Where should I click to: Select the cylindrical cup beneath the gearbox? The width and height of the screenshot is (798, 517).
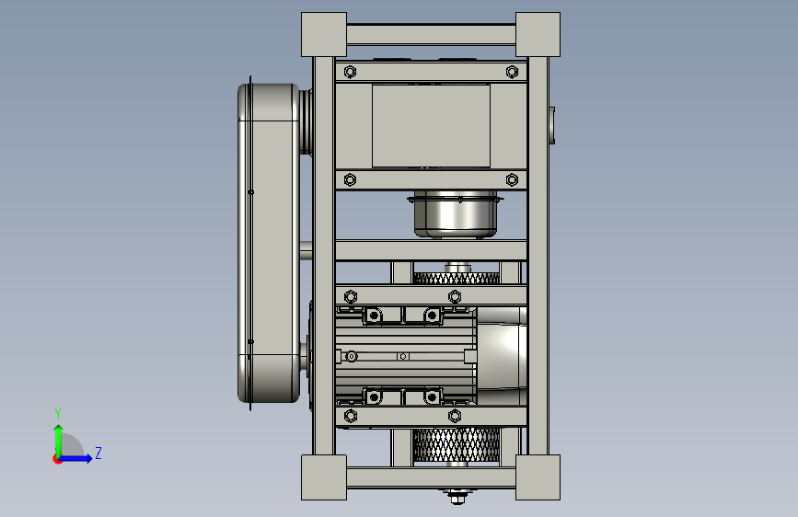coord(456,214)
